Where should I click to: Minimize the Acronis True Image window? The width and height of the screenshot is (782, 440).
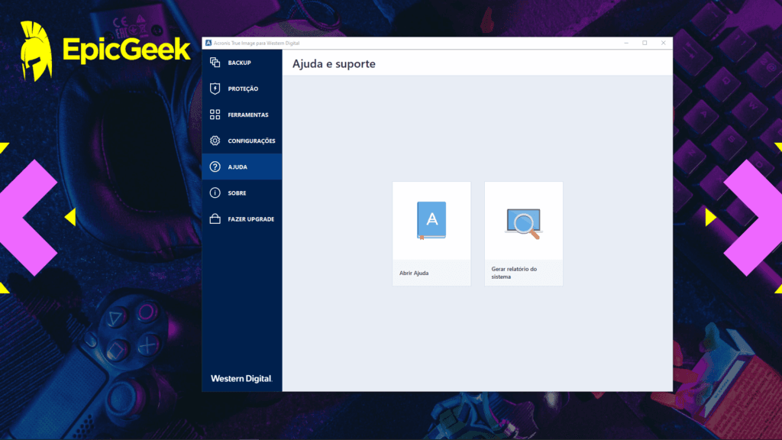[625, 43]
